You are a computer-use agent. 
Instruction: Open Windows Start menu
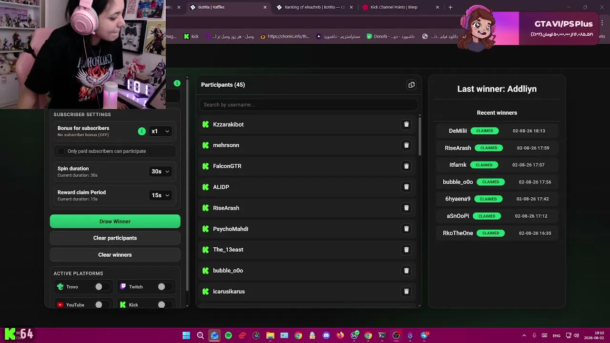pyautogui.click(x=186, y=335)
